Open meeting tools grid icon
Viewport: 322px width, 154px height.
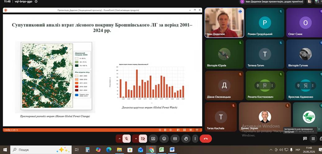click(313, 139)
